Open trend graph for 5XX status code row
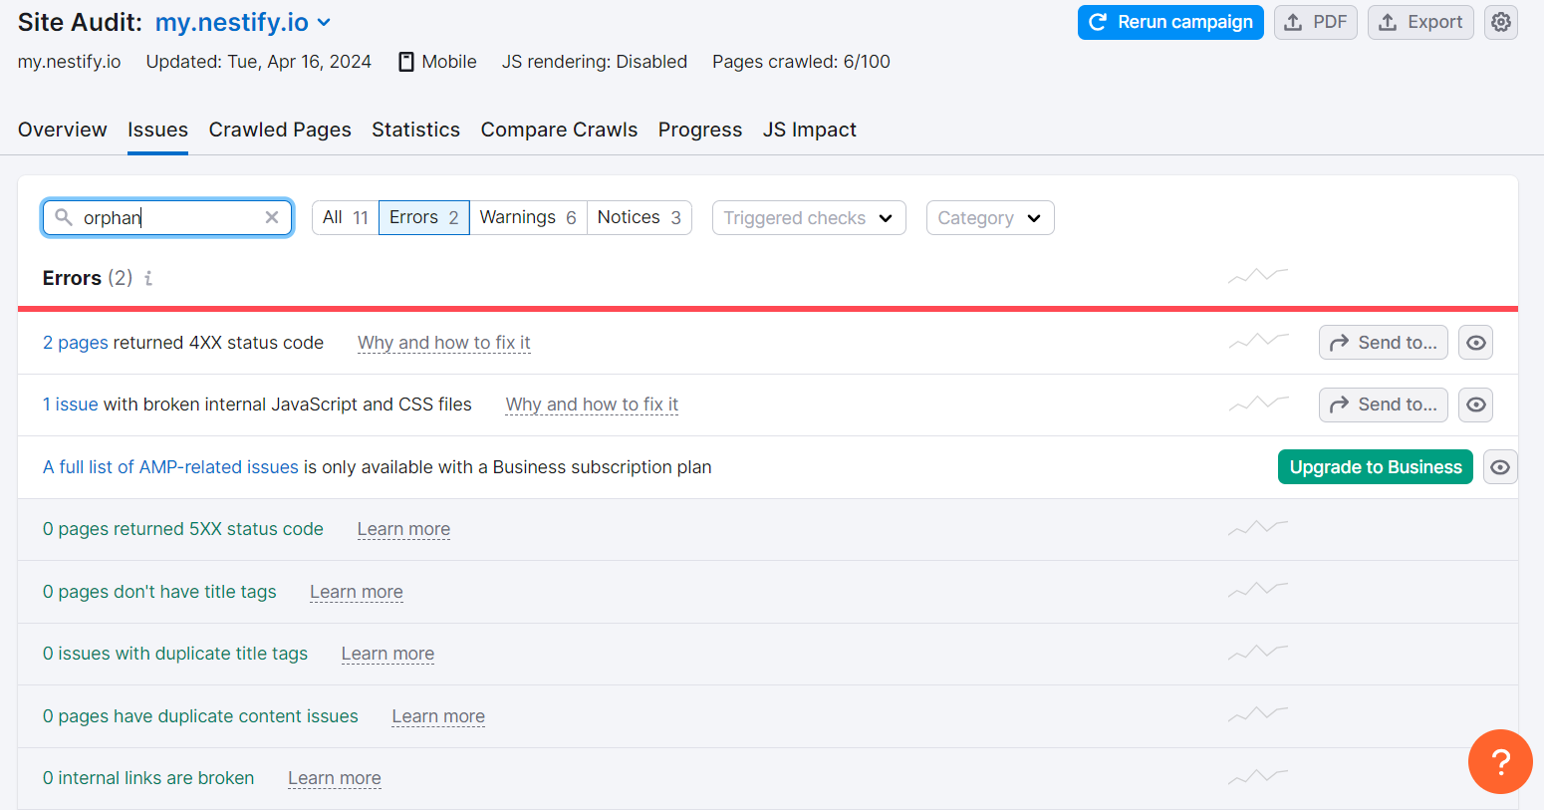The width and height of the screenshot is (1544, 810). coord(1258,527)
